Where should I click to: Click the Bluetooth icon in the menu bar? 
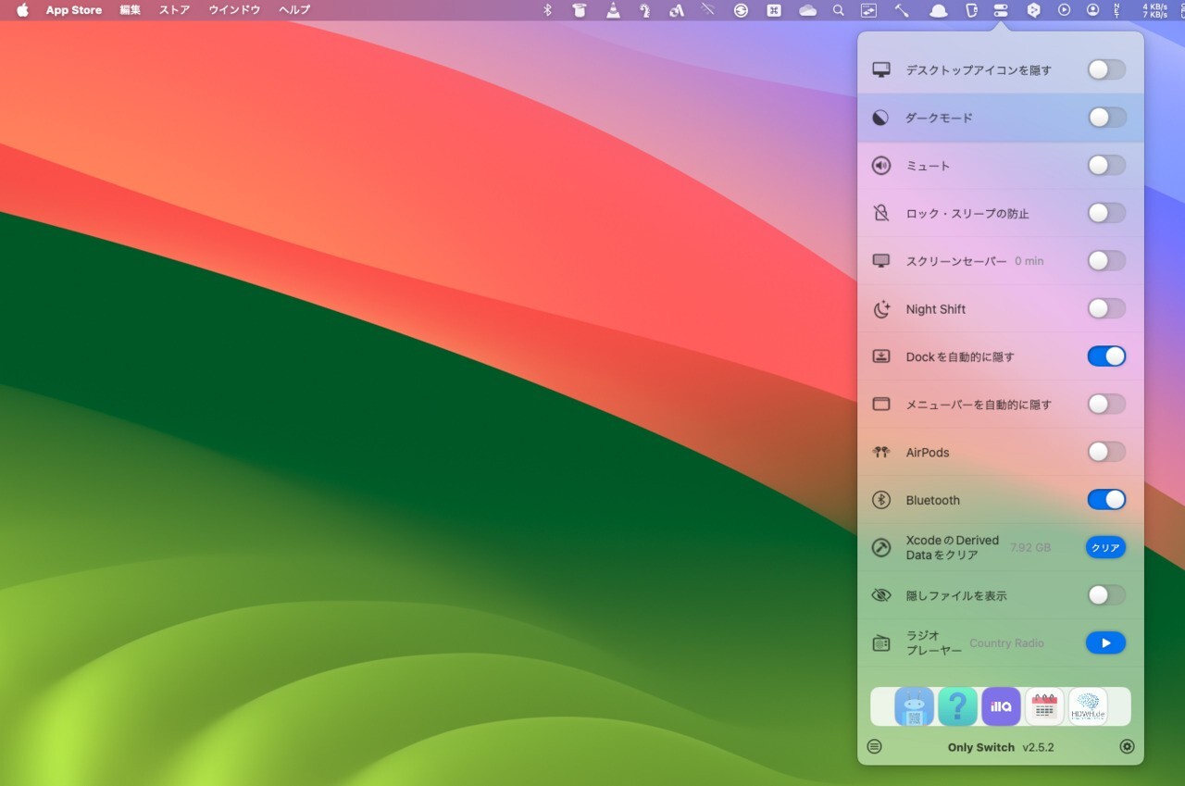click(x=547, y=10)
